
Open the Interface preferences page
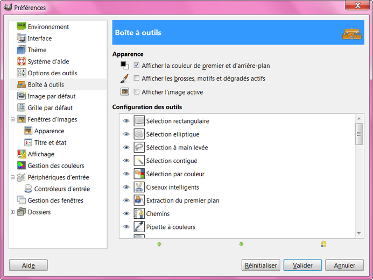click(39, 38)
